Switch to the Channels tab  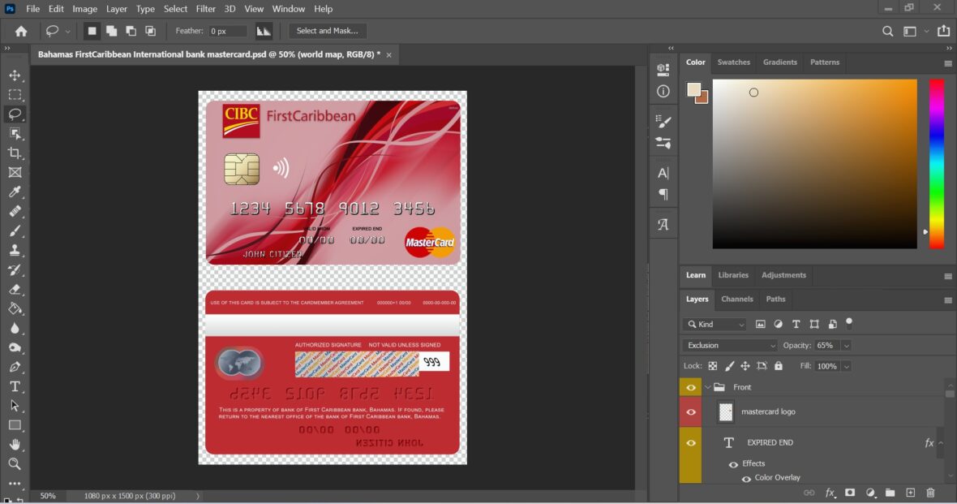736,299
